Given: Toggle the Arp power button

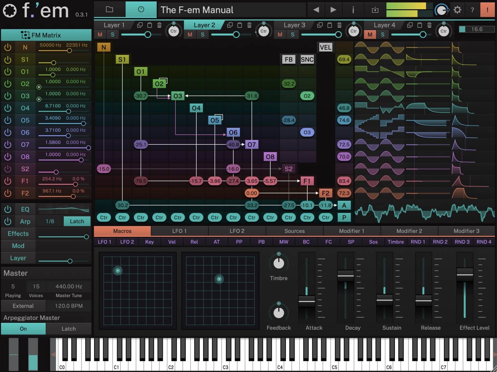Looking at the screenshot, I should tap(8, 221).
